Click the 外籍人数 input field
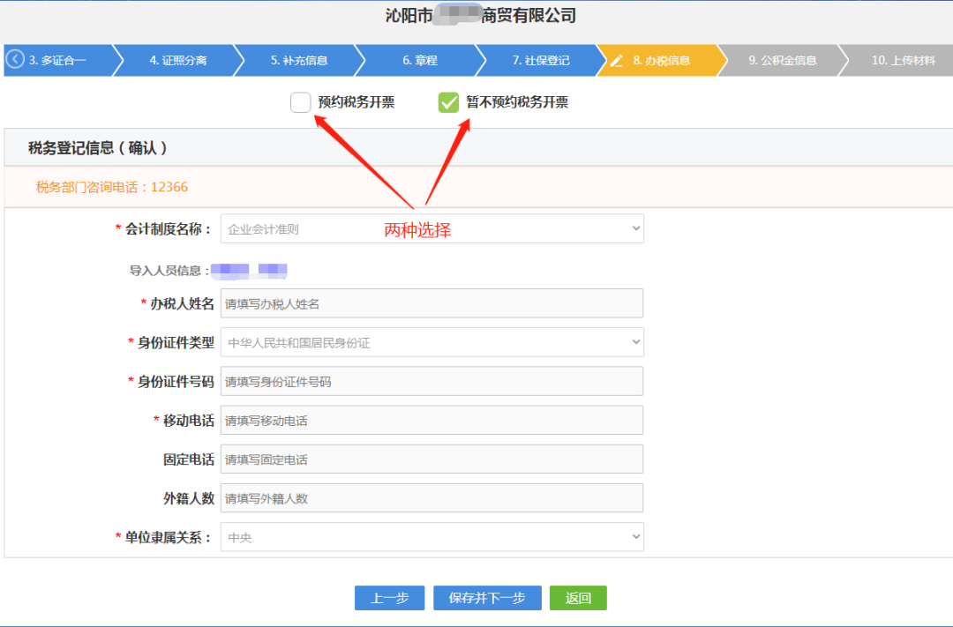Viewport: 953px width, 627px height. (432, 497)
